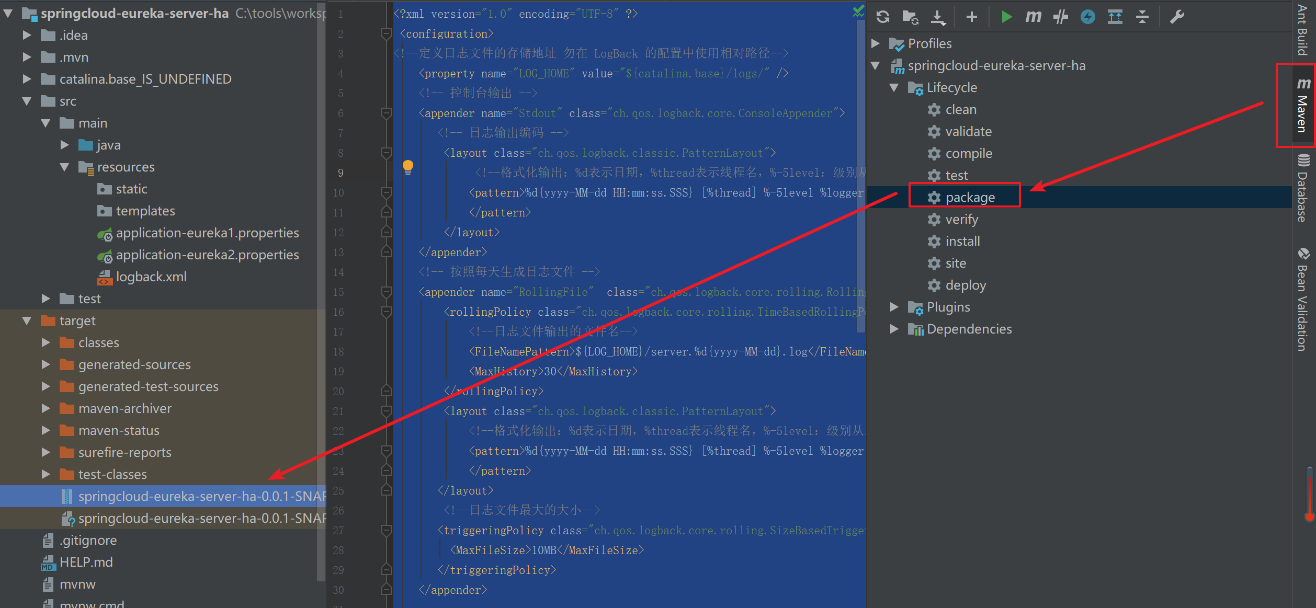Collapse springcloud-eureka-server-ha Maven project node
This screenshot has width=1316, height=608.
[x=875, y=65]
